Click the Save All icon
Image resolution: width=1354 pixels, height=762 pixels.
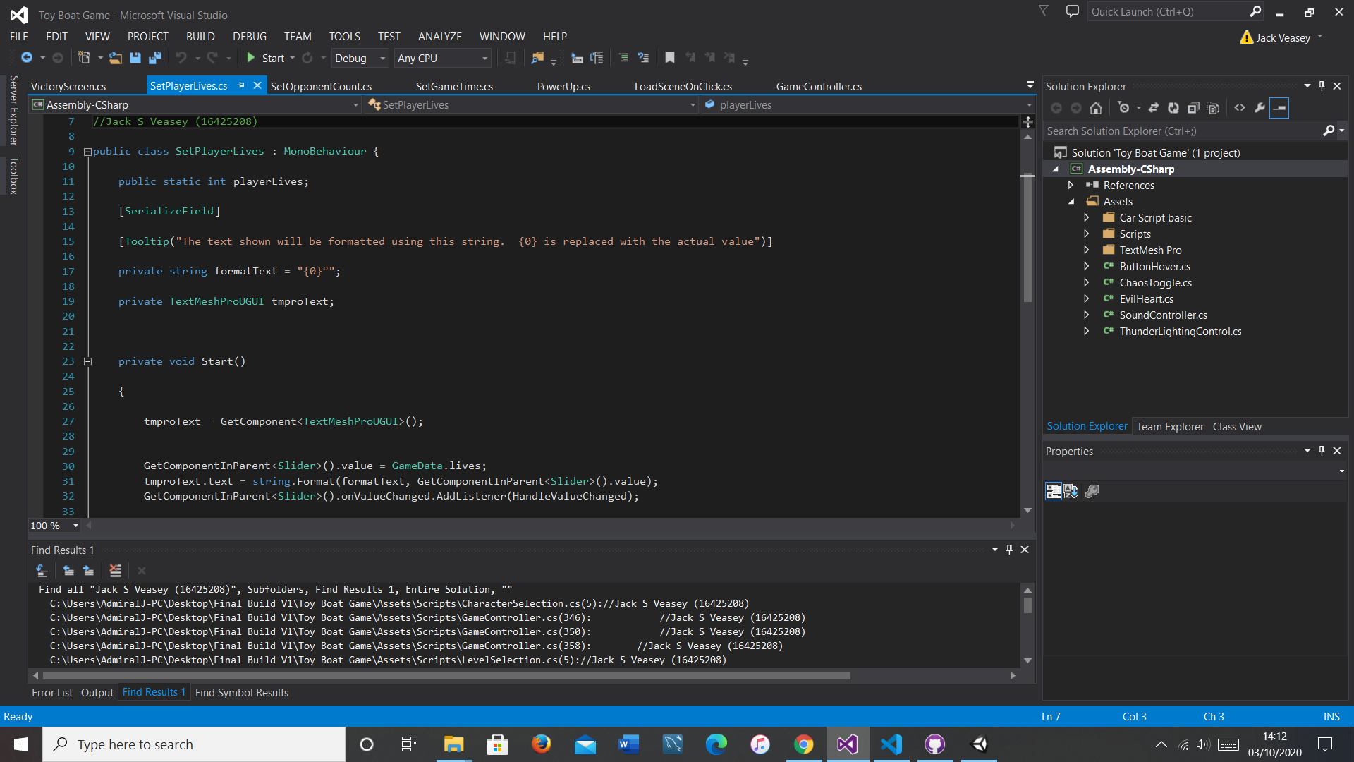pos(155,58)
